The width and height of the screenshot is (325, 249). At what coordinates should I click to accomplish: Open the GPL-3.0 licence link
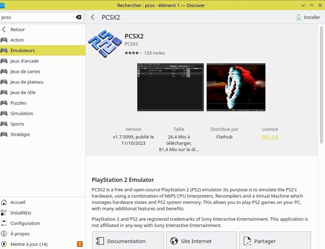coord(270,137)
